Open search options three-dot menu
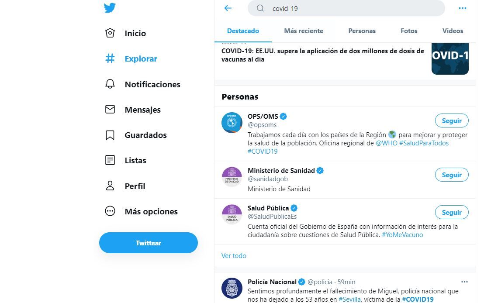This screenshot has height=303, width=484. click(463, 8)
